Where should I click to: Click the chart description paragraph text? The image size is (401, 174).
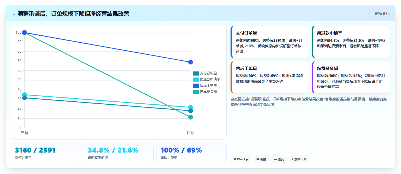(x=309, y=102)
